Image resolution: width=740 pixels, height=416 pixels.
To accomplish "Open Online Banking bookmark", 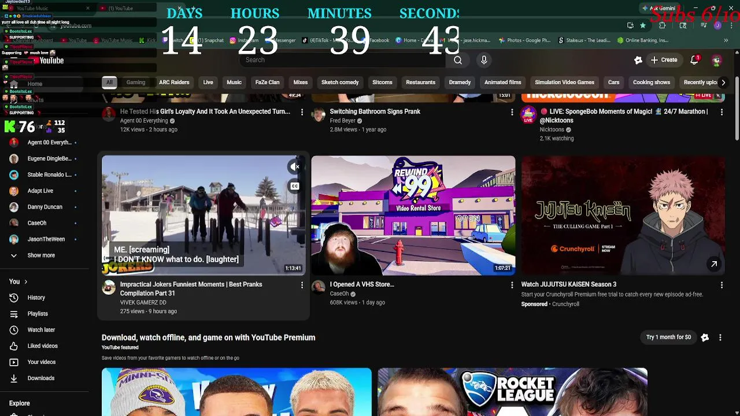I will pos(642,40).
